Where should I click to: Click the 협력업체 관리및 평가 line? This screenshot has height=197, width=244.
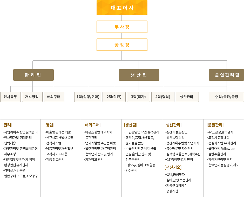click(x=98, y=154)
